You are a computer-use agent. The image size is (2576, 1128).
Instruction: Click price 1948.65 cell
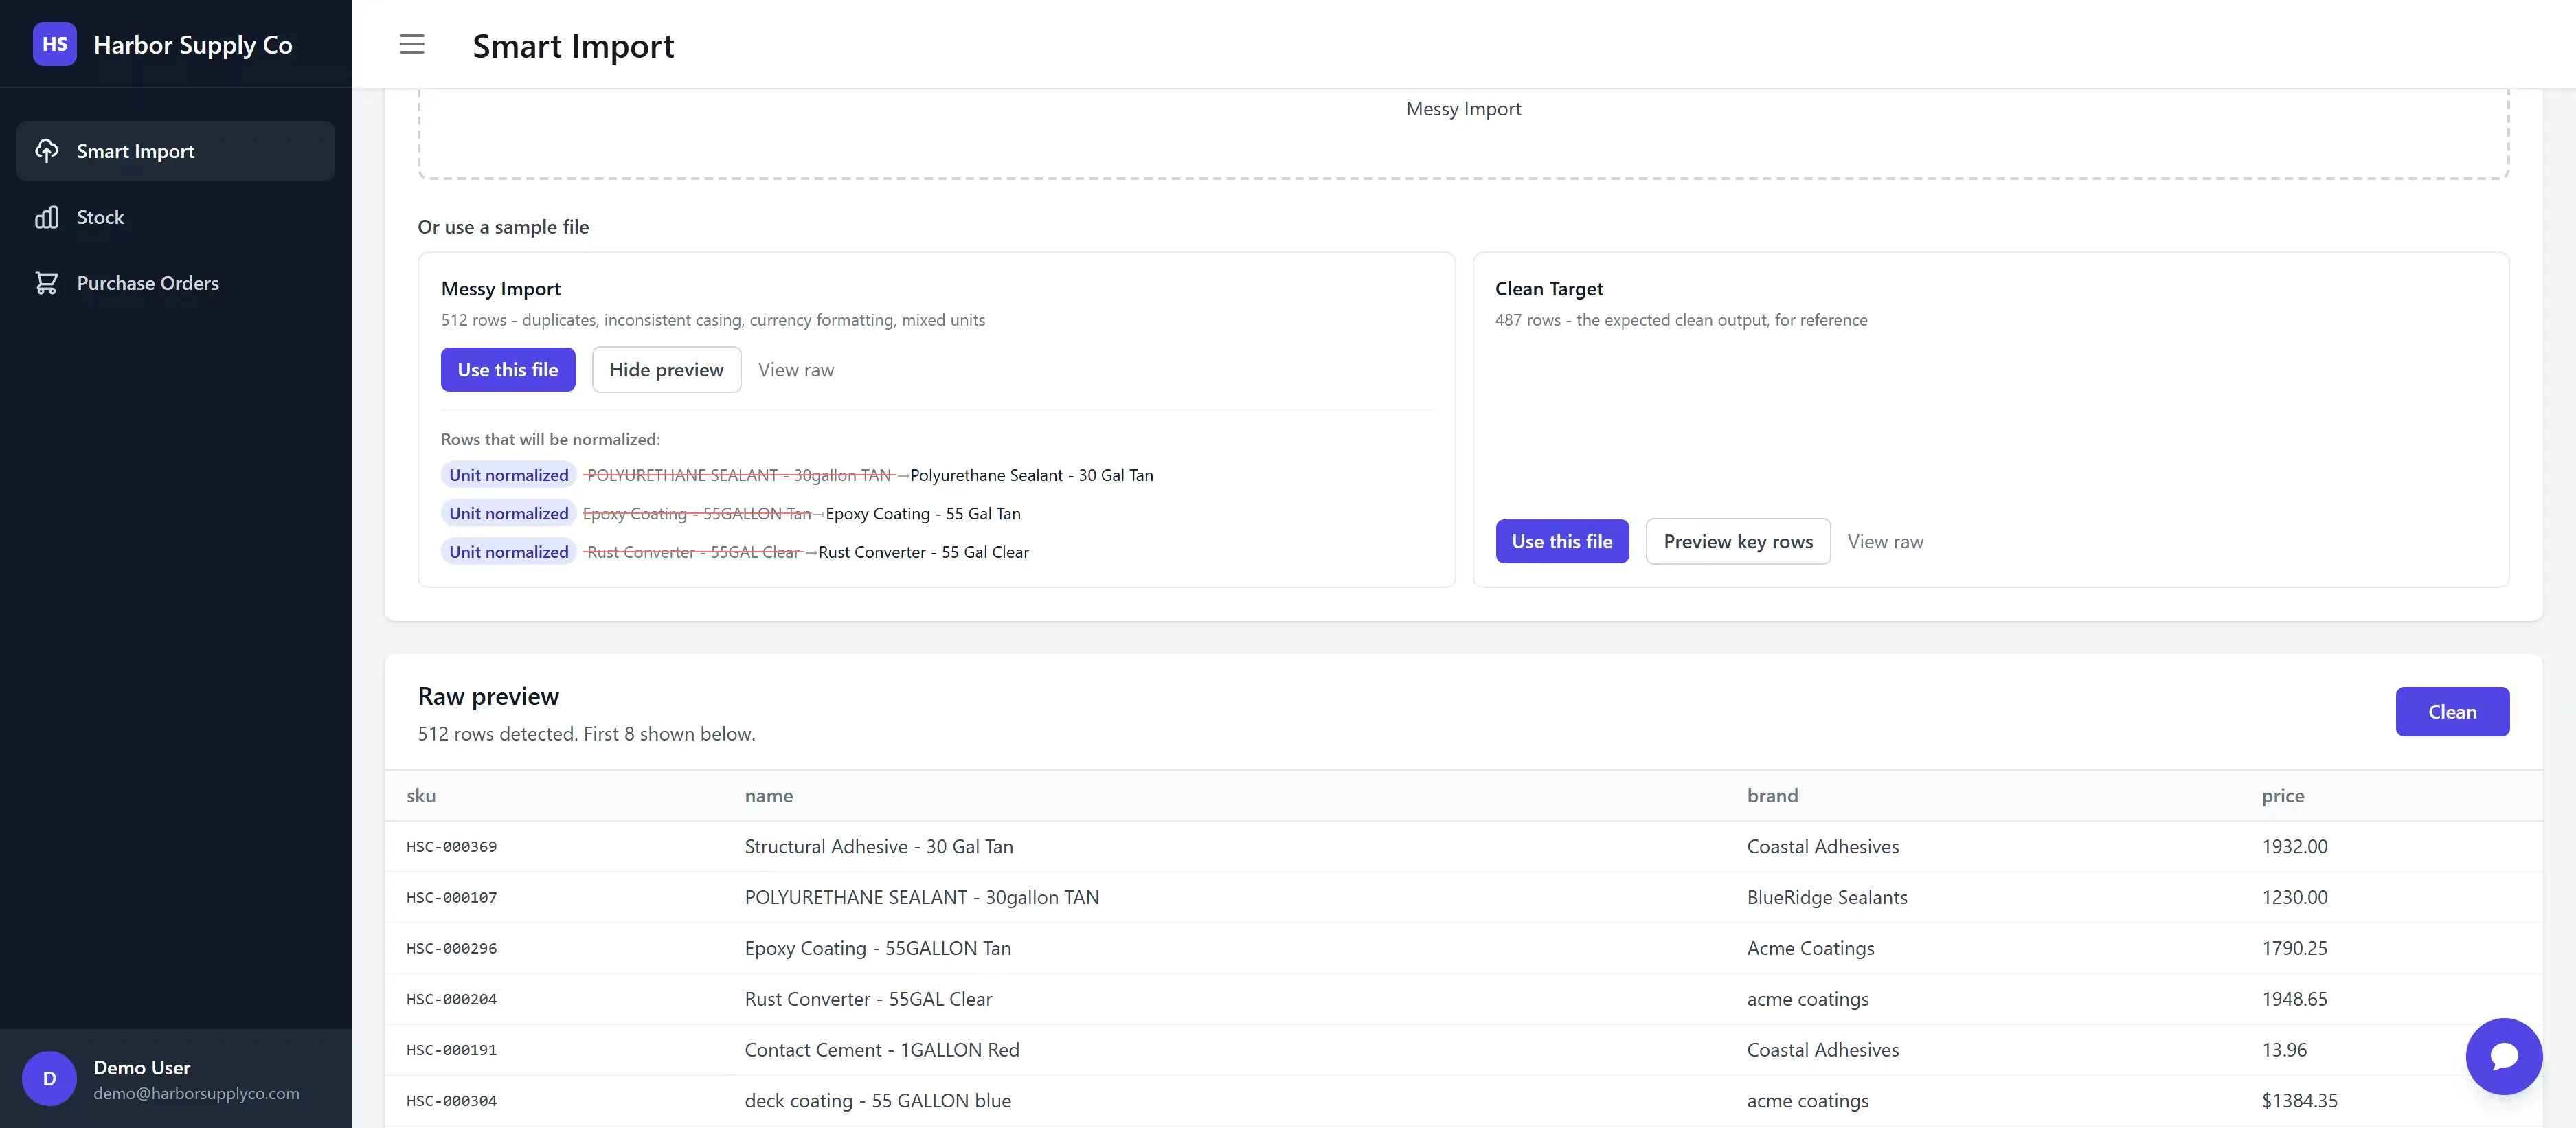(2294, 1000)
